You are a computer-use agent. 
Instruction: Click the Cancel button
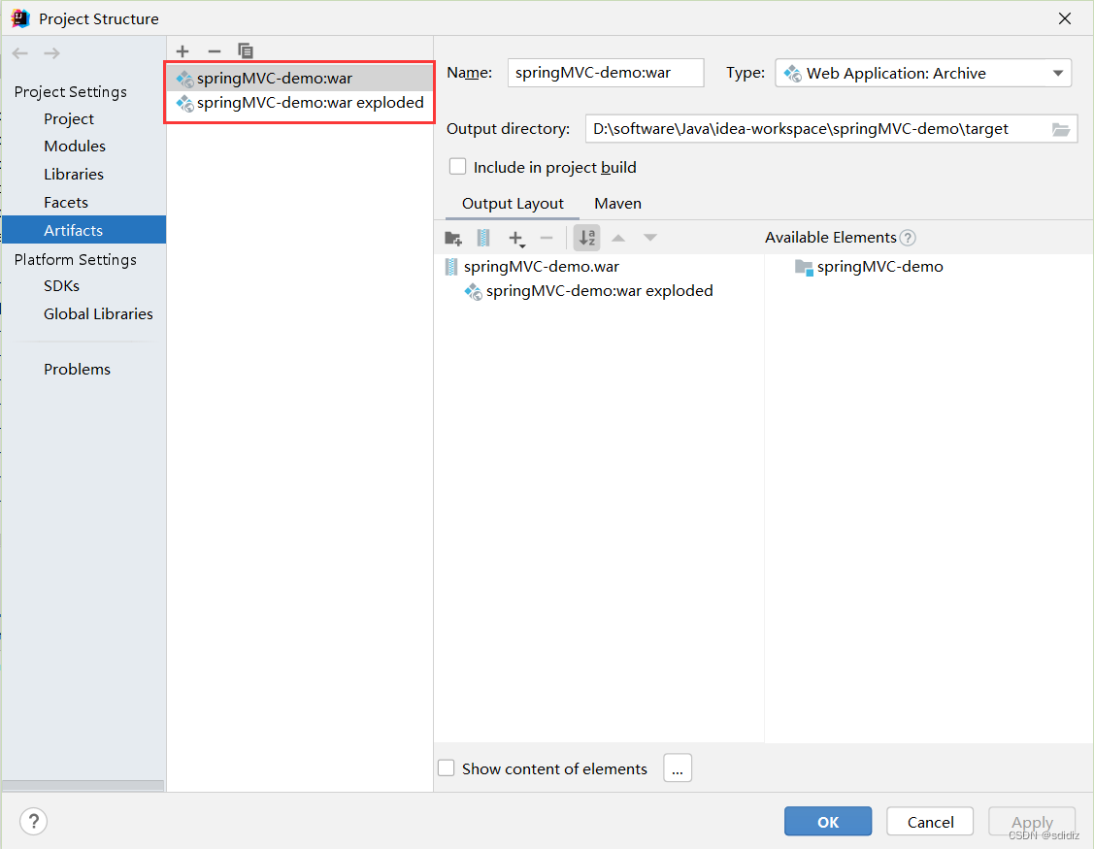point(930,822)
